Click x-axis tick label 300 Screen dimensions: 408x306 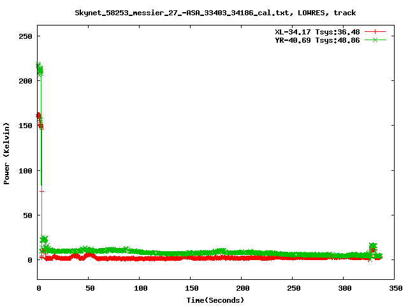coord(345,288)
